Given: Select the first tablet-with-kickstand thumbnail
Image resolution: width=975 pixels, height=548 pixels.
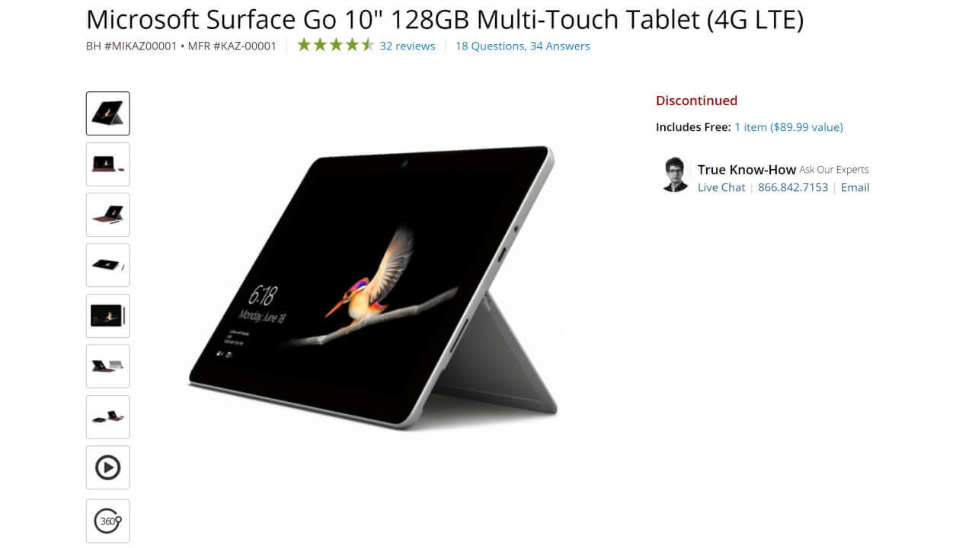Looking at the screenshot, I should 107,113.
